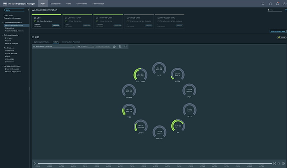Switch to Optimization Status tab
Viewport: 287px width, 168px height.
click(41, 42)
